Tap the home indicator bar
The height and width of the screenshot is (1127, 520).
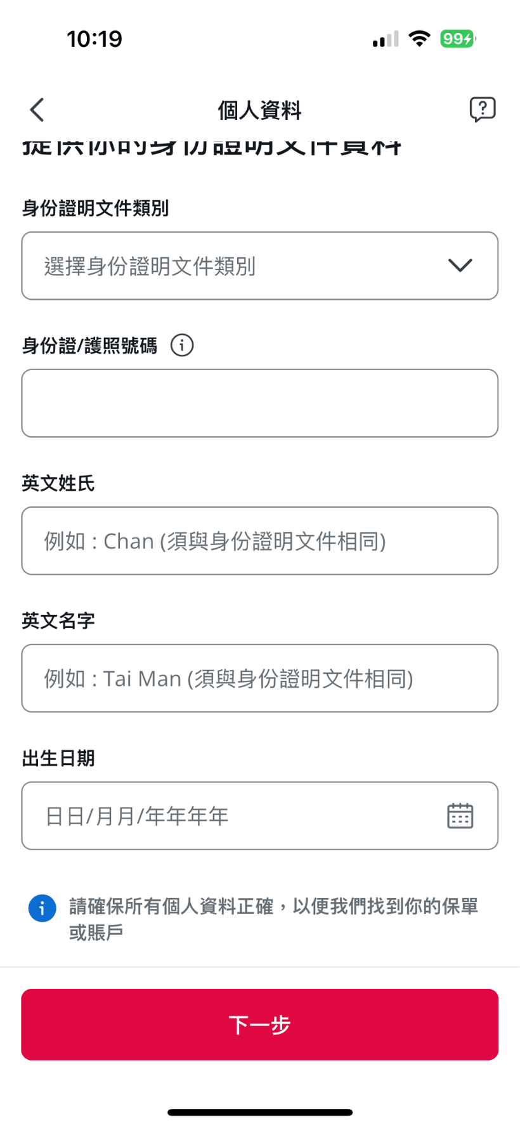pyautogui.click(x=260, y=1112)
